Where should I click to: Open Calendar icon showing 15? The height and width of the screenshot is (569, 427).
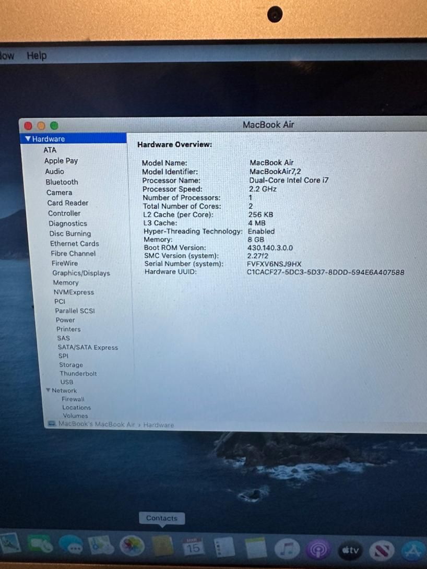193,547
